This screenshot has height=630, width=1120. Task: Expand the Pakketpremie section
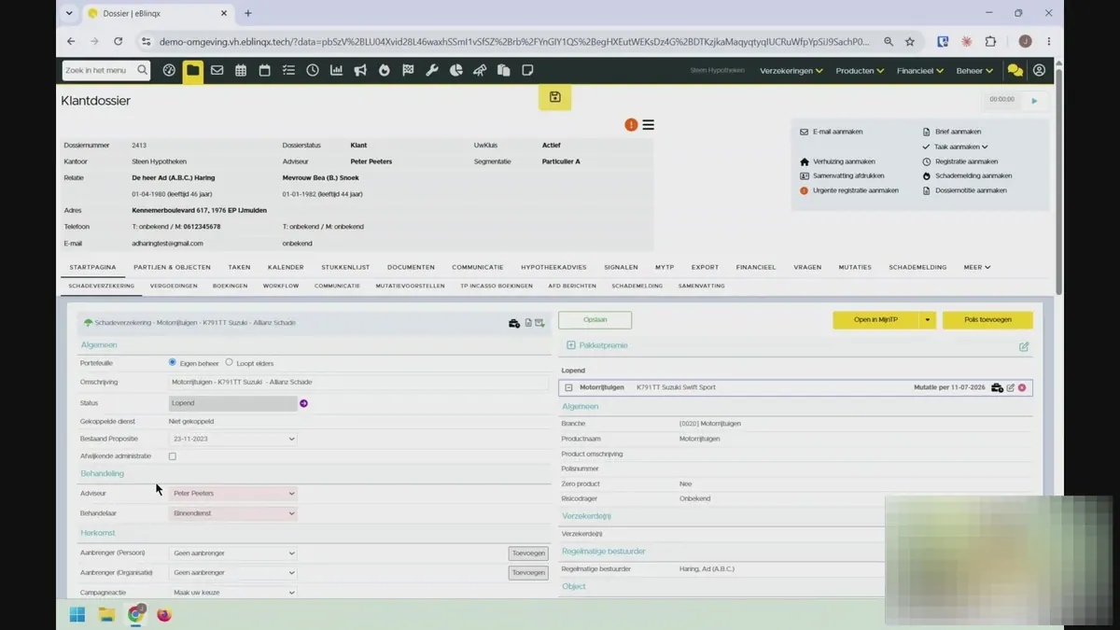(x=571, y=345)
